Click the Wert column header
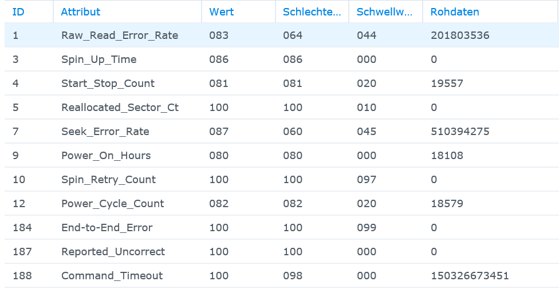The width and height of the screenshot is (559, 289). point(238,12)
